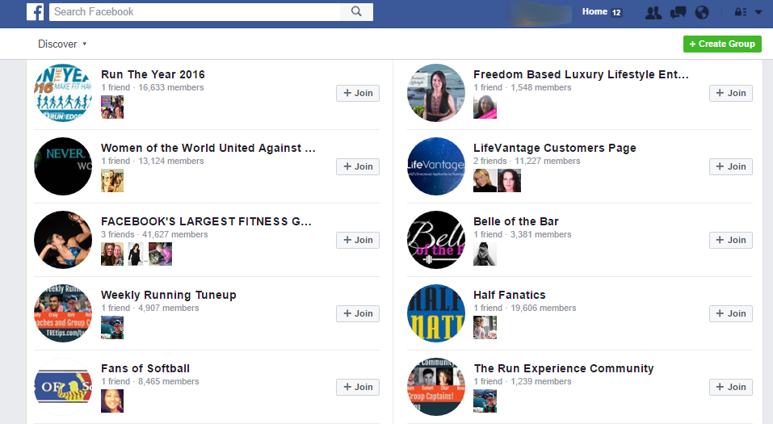Click the Run The Year 2016 group picture
This screenshot has width=773, height=424.
click(x=63, y=93)
